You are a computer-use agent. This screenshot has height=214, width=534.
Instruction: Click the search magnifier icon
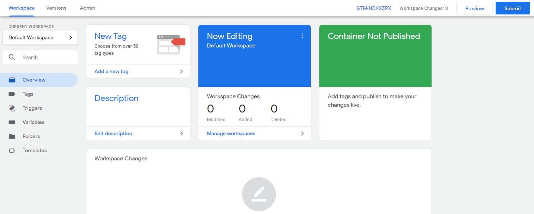(12, 57)
